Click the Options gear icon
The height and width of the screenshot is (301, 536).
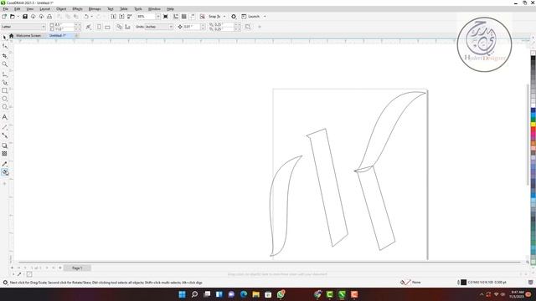234,17
